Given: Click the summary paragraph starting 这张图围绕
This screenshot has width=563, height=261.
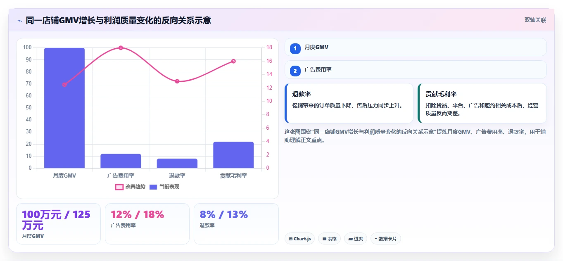Looking at the screenshot, I should point(415,136).
